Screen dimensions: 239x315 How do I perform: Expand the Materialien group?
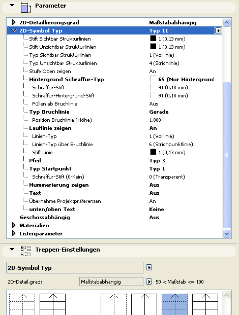tap(14, 225)
